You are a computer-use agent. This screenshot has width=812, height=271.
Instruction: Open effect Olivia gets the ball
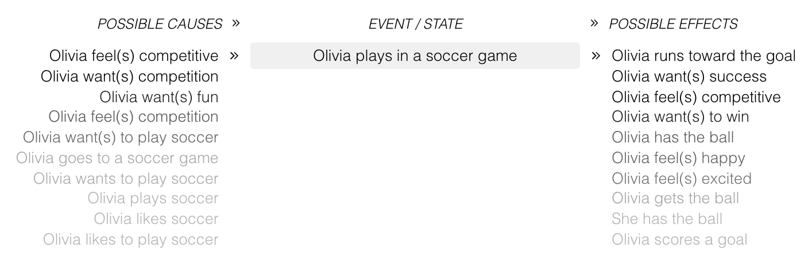coord(675,199)
